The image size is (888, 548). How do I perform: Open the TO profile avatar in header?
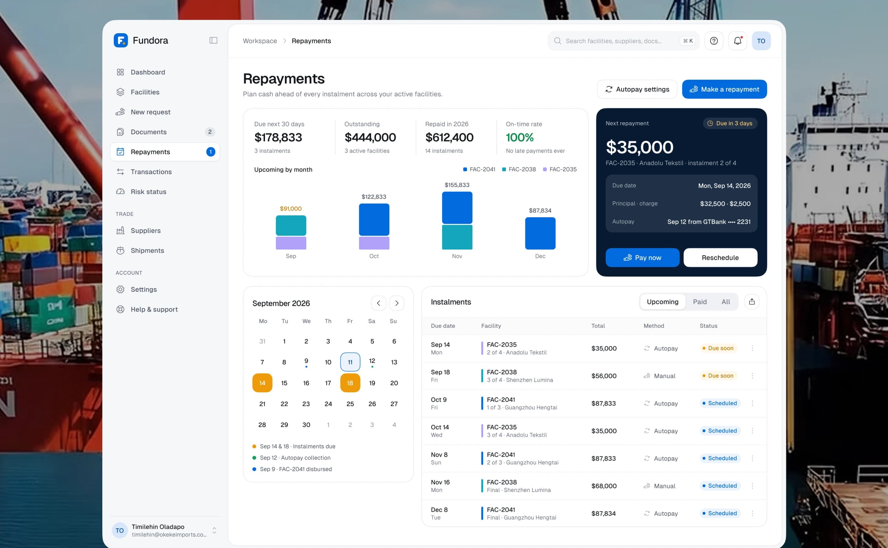click(761, 41)
